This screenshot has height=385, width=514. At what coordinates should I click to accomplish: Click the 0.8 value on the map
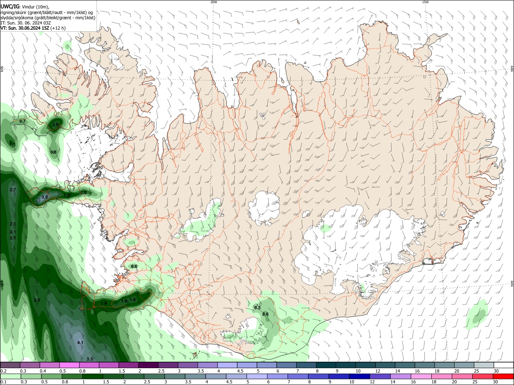53,152
